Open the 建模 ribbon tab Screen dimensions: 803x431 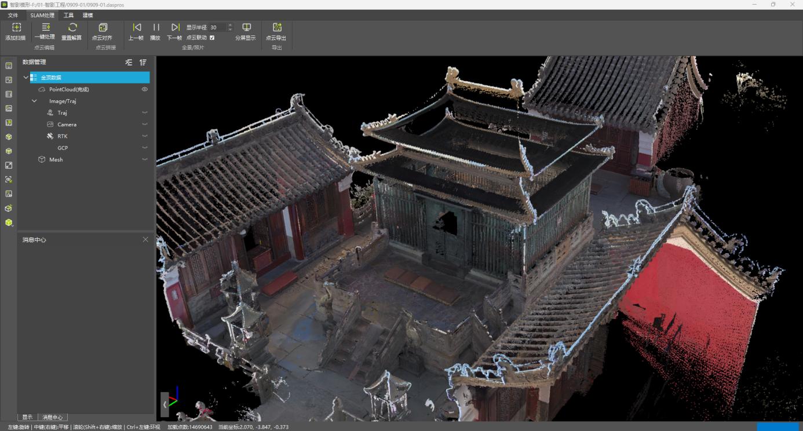pos(88,15)
